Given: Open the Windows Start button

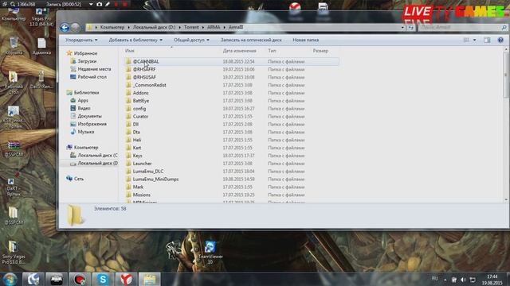Looking at the screenshot, I should [x=10, y=279].
